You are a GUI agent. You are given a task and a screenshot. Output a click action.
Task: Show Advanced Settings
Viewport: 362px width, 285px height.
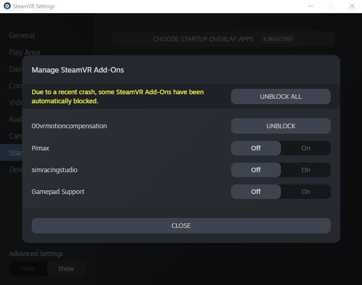(x=66, y=269)
